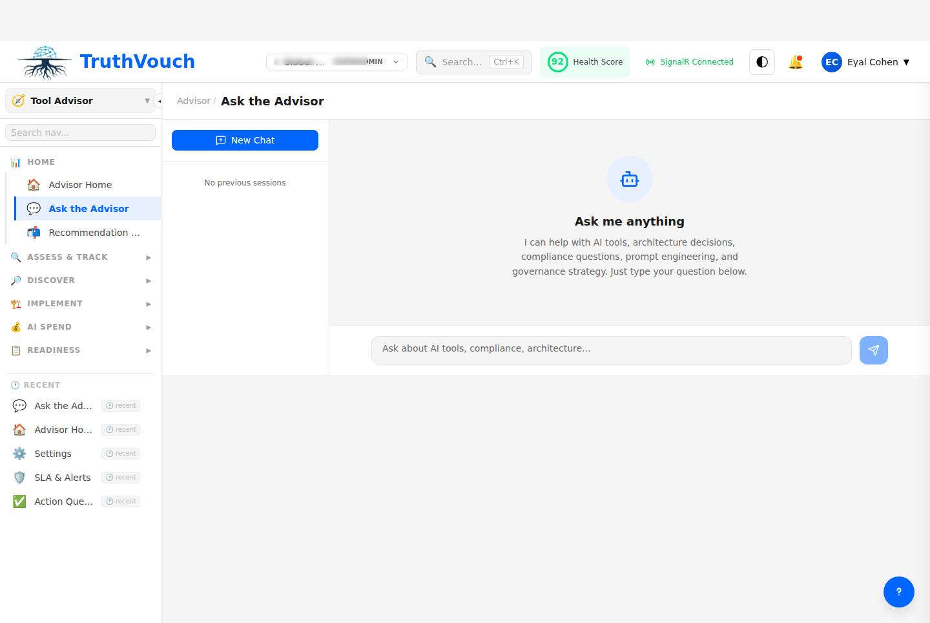The height and width of the screenshot is (623, 930).
Task: Click the SignalR Connected status icon
Action: (x=650, y=62)
